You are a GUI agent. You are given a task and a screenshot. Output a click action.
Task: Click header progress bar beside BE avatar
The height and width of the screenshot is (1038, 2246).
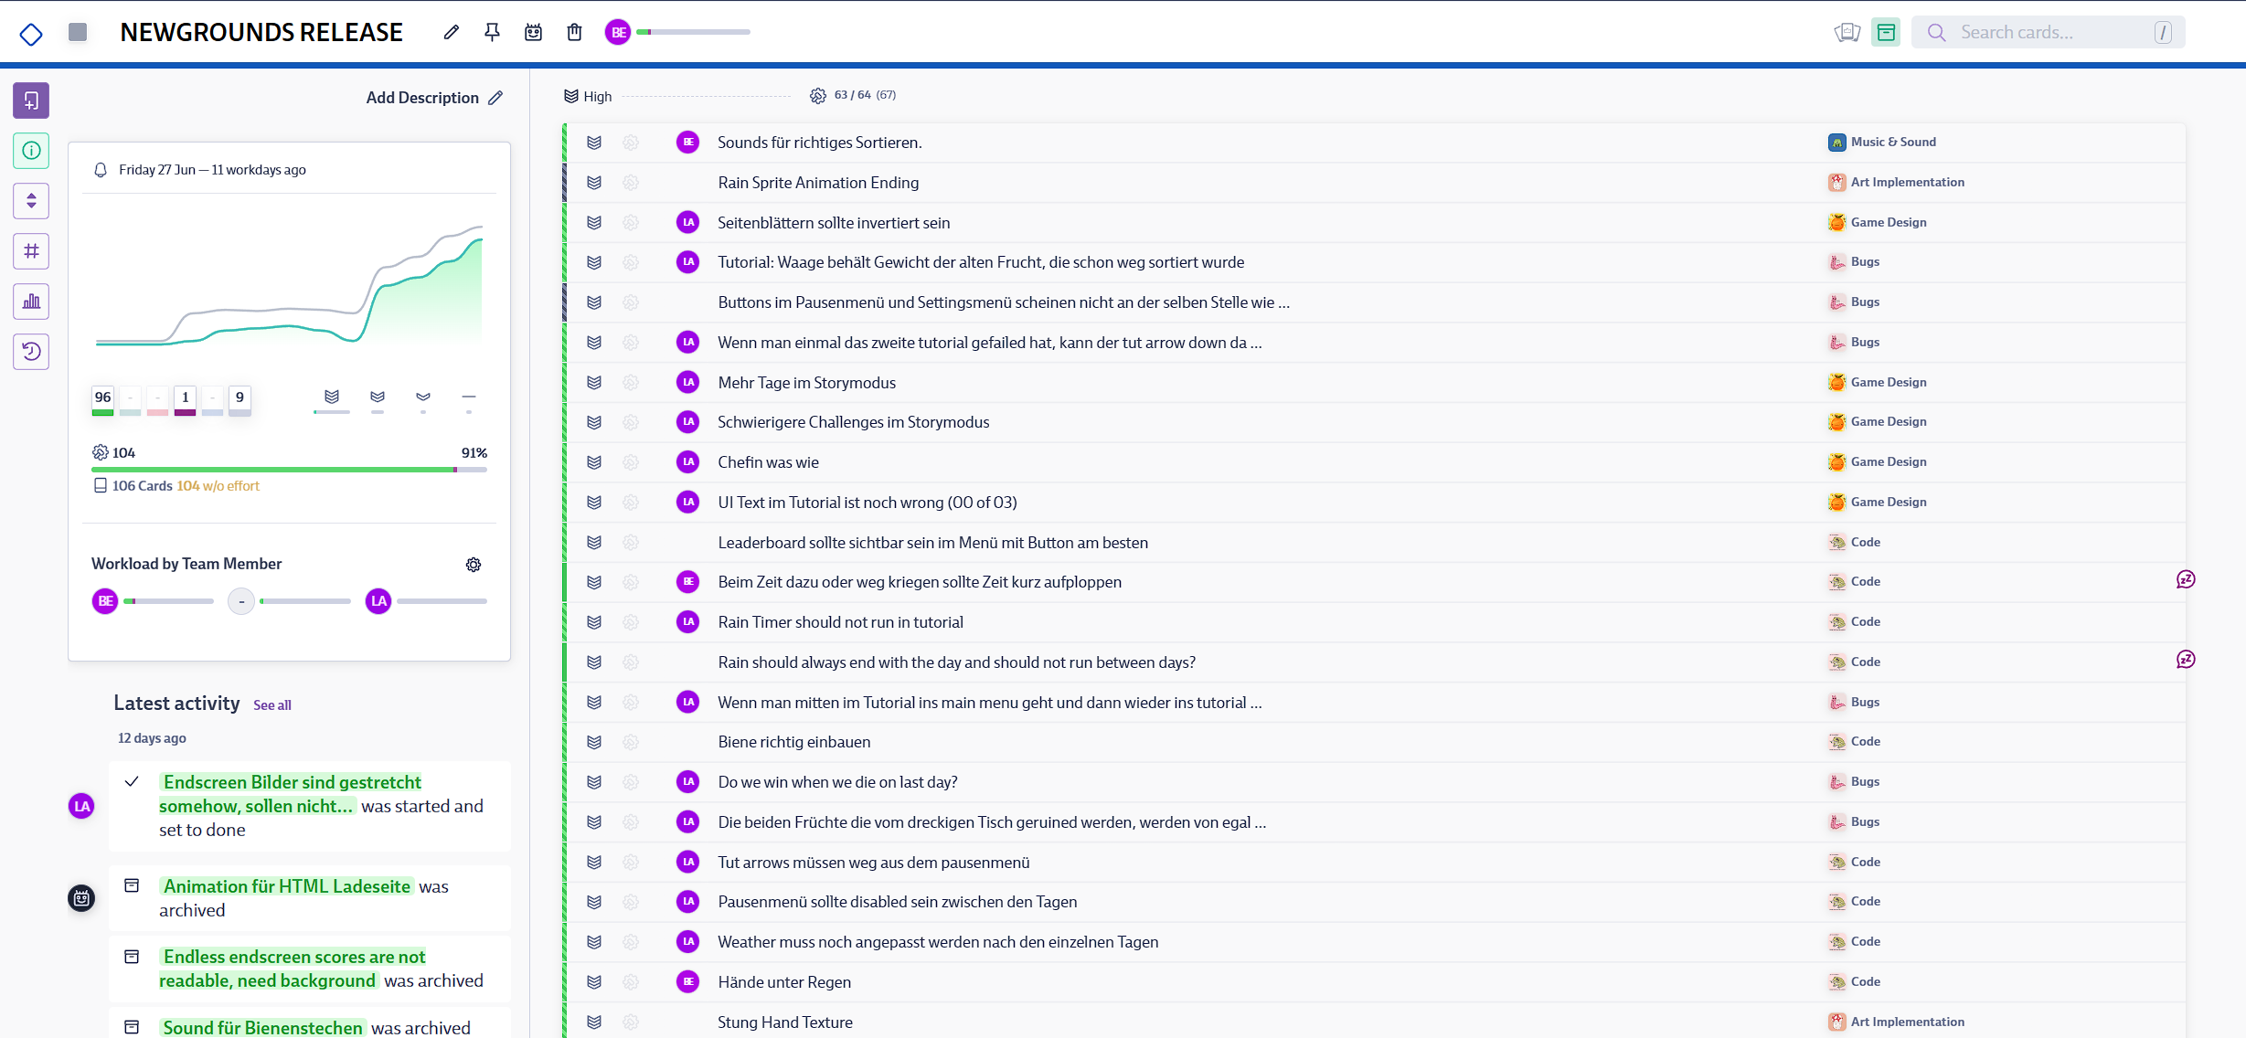pos(694,32)
